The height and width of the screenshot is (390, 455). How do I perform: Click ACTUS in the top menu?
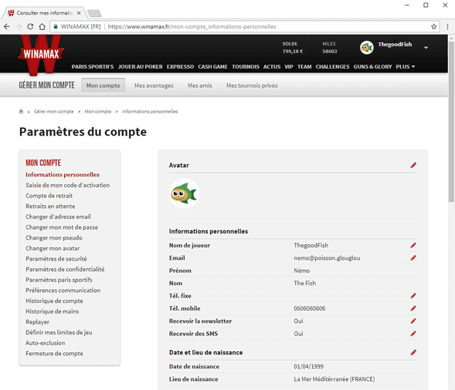[272, 66]
